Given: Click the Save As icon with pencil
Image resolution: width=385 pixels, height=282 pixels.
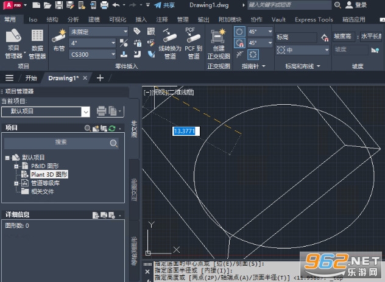Looking at the screenshot, I should [70, 5].
